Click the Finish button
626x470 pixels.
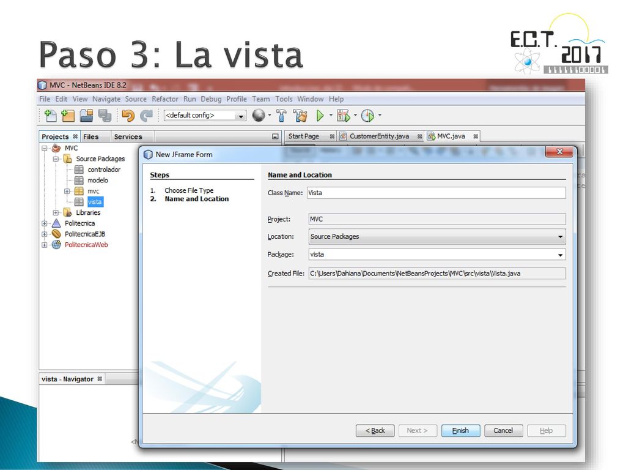pos(460,430)
